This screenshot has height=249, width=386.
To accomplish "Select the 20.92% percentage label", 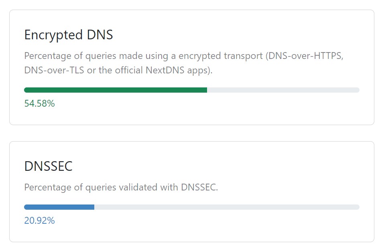I will pyautogui.click(x=39, y=221).
